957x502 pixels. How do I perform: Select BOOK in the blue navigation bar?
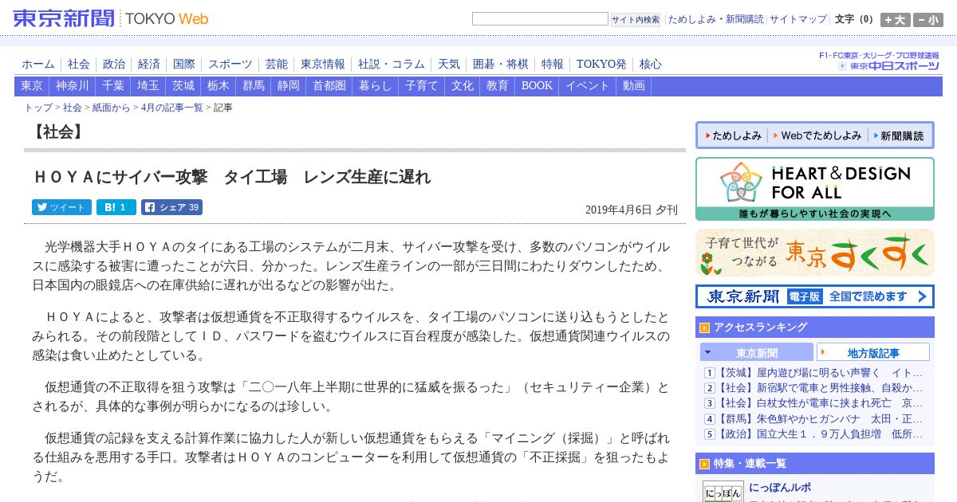click(537, 86)
